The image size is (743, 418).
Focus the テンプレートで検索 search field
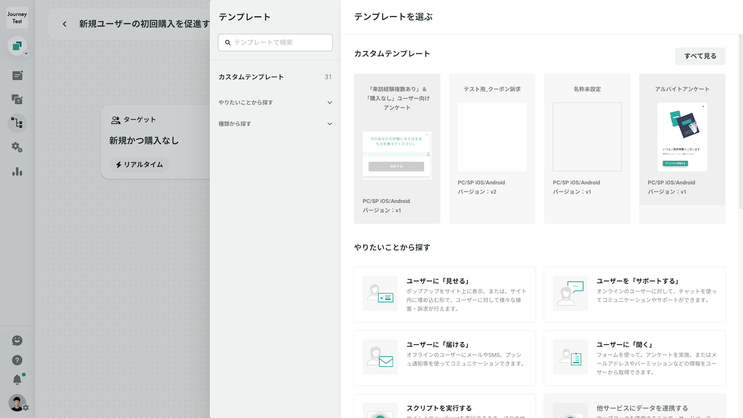click(275, 43)
